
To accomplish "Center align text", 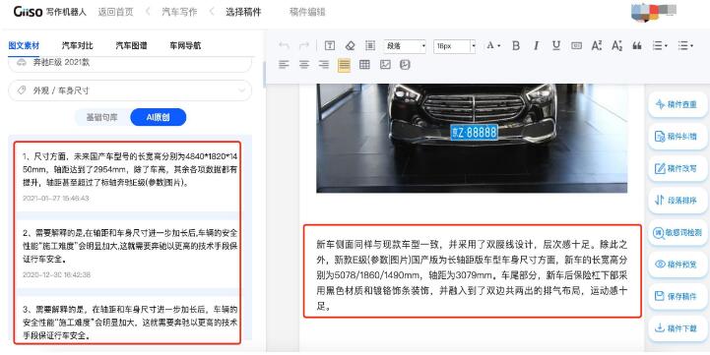I will coord(304,65).
